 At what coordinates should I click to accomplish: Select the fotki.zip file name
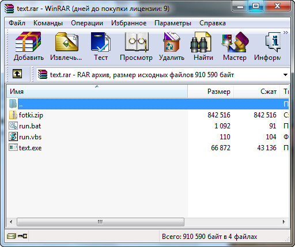[31, 115]
